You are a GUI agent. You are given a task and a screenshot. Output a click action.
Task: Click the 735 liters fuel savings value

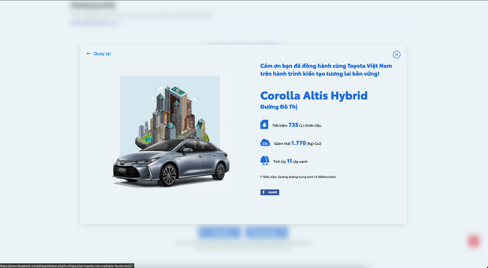[293, 125]
